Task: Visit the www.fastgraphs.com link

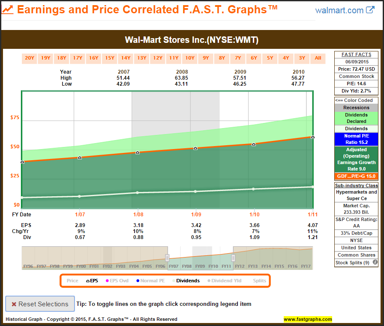Action: pos(308,319)
